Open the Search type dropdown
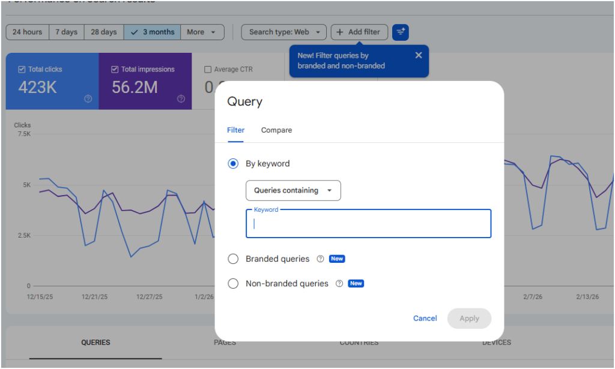The height and width of the screenshot is (369, 615). click(x=283, y=32)
